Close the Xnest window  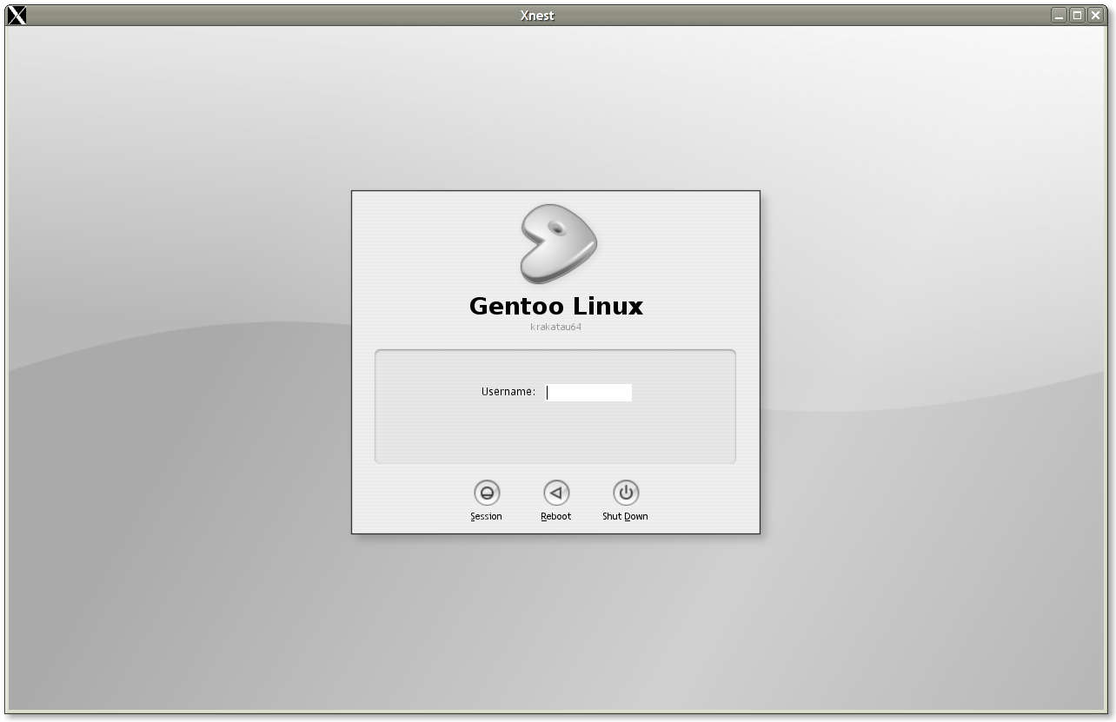(x=1095, y=15)
